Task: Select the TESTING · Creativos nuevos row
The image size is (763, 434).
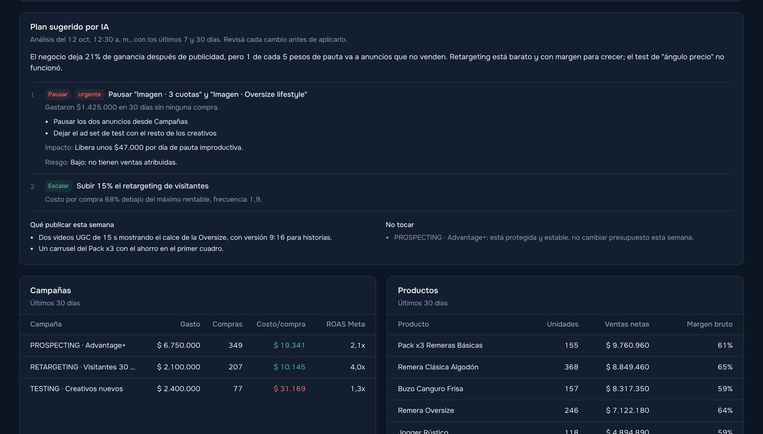Action: pos(197,389)
